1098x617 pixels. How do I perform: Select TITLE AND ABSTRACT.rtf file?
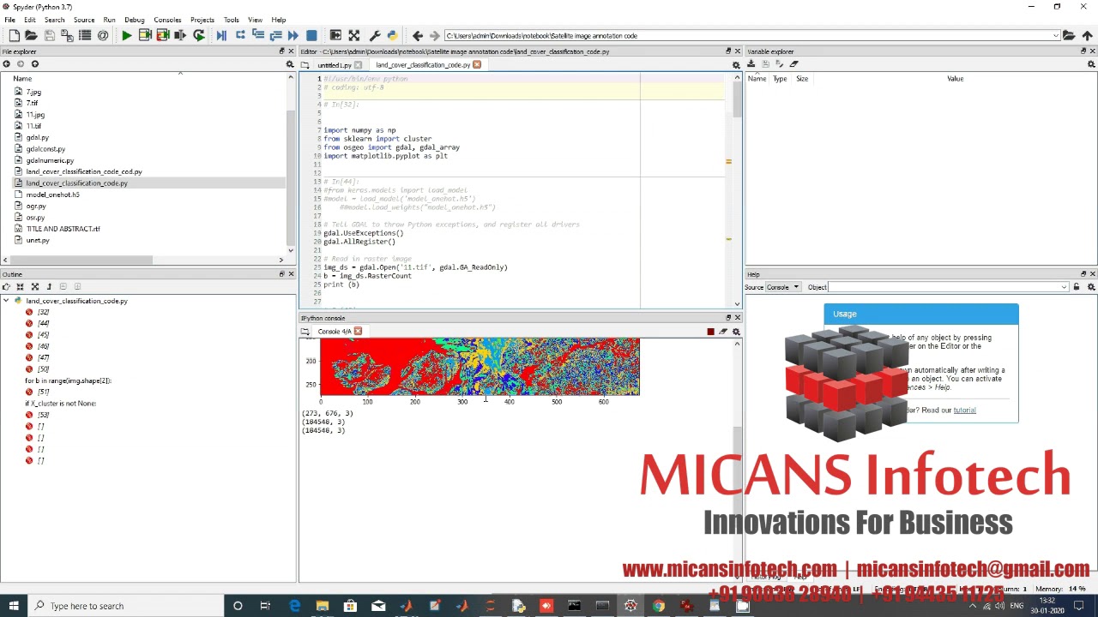tap(63, 229)
